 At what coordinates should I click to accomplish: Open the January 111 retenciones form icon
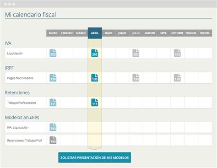tap(53, 103)
